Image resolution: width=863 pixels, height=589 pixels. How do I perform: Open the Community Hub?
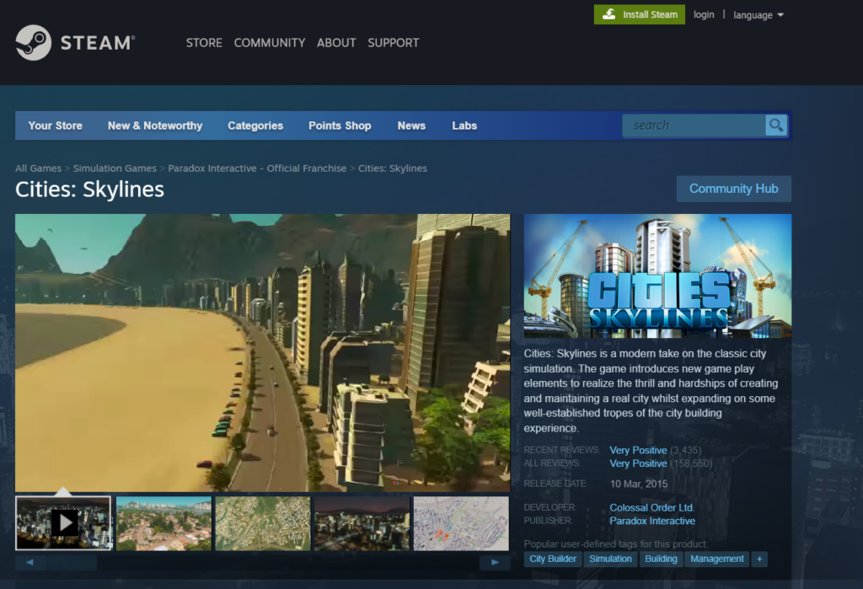tap(733, 189)
